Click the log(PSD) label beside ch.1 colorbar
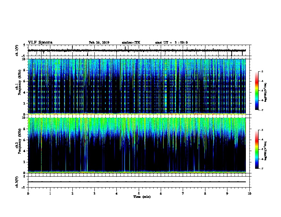 [266, 92]
